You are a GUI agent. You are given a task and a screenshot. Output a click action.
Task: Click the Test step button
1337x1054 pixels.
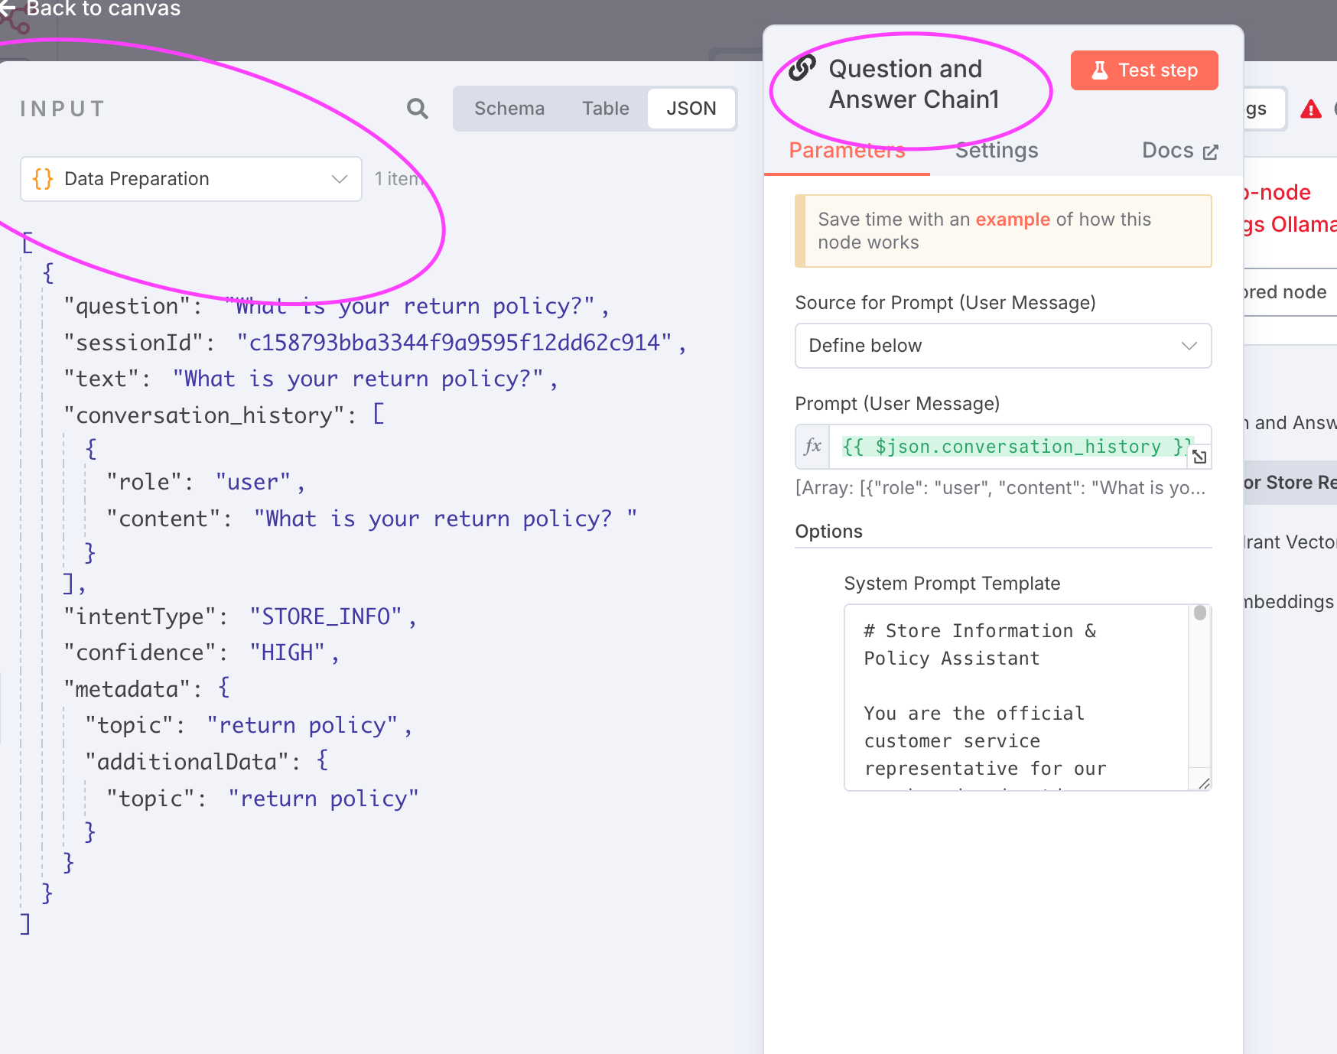tap(1144, 70)
